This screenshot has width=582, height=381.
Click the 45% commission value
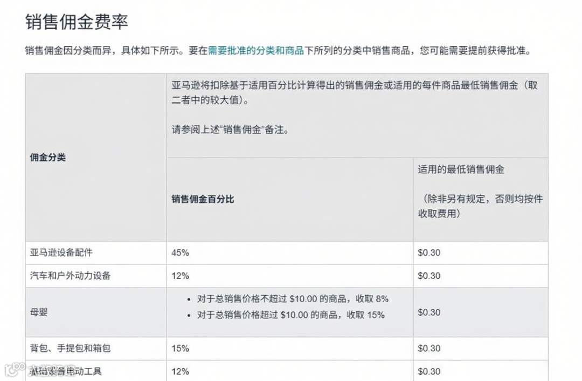tap(180, 253)
